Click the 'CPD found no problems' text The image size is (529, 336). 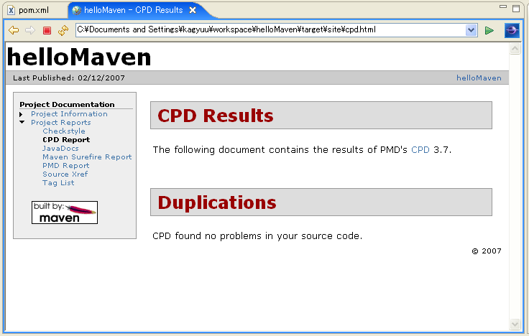257,236
